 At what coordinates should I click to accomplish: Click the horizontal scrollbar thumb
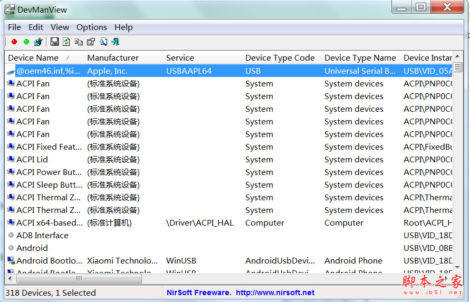79,278
